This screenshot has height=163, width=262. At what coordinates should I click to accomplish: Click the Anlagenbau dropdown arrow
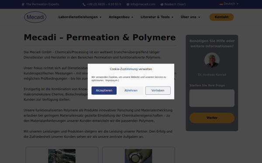pos(132,17)
